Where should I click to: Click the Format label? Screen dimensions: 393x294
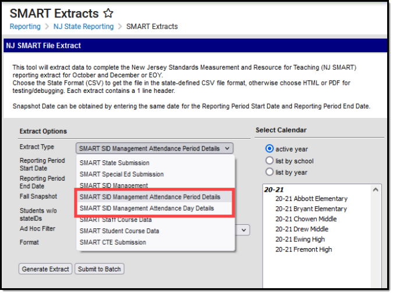(29, 242)
